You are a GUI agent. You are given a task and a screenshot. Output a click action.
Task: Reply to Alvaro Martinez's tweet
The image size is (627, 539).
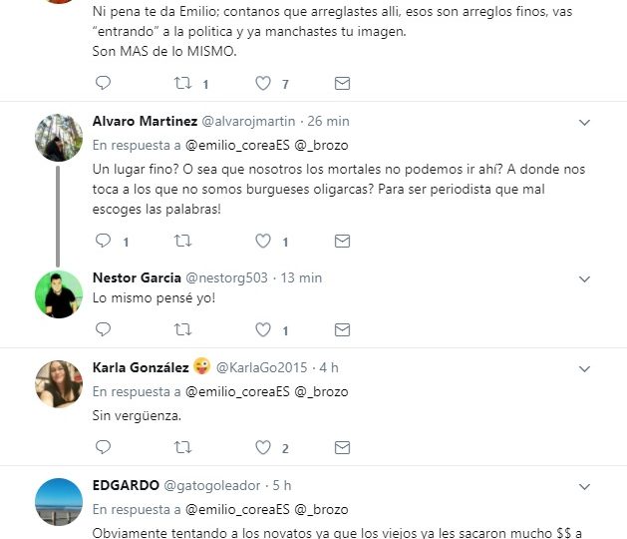point(103,241)
